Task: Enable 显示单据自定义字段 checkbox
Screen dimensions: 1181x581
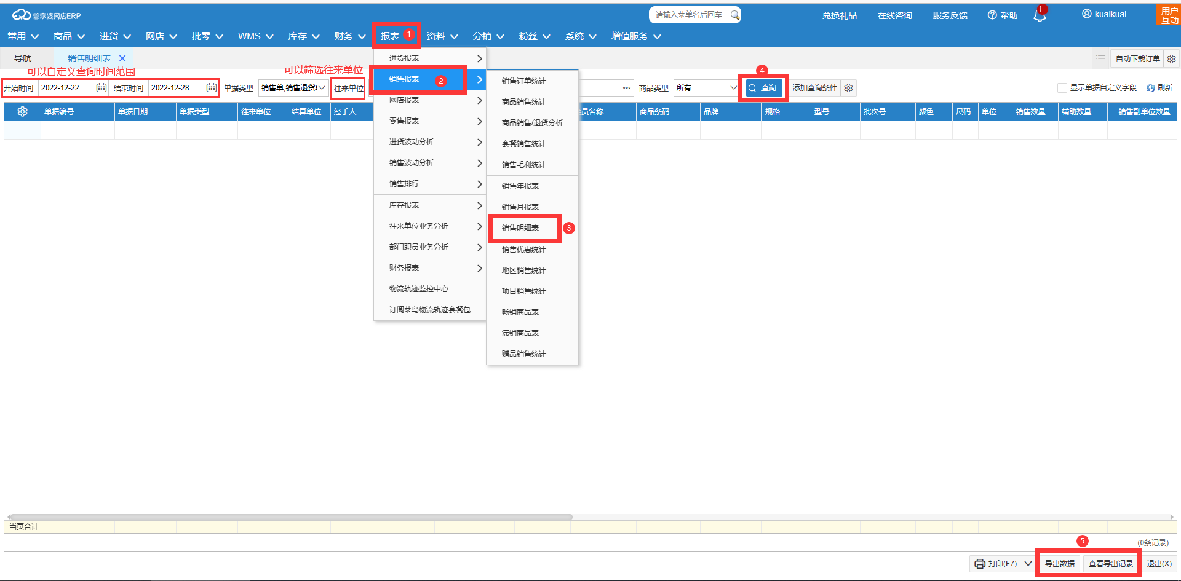Action: (x=1062, y=88)
